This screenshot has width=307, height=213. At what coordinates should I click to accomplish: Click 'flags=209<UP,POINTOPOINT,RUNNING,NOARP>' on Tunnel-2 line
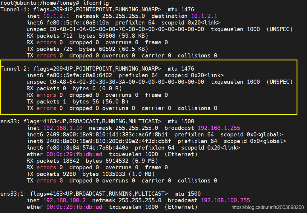pos(97,69)
